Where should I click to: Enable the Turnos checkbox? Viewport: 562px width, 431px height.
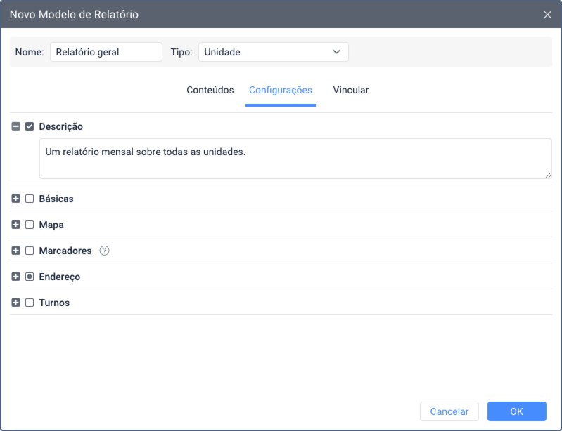click(30, 303)
